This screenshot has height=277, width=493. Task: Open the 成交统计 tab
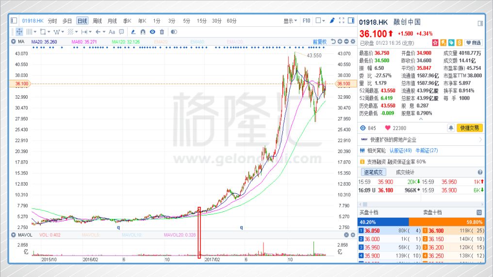[405, 172]
